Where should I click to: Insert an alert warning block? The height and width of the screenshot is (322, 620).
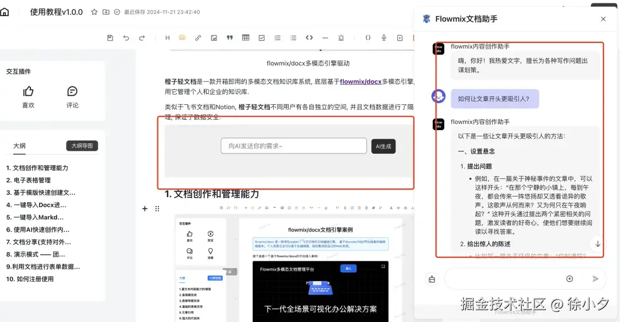pos(341,38)
